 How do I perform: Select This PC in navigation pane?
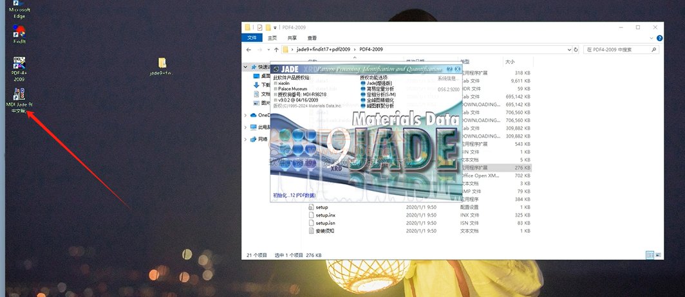tap(260, 127)
